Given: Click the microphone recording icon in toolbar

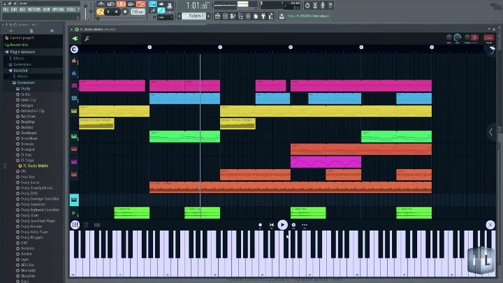Looking at the screenshot, I should [x=323, y=5].
